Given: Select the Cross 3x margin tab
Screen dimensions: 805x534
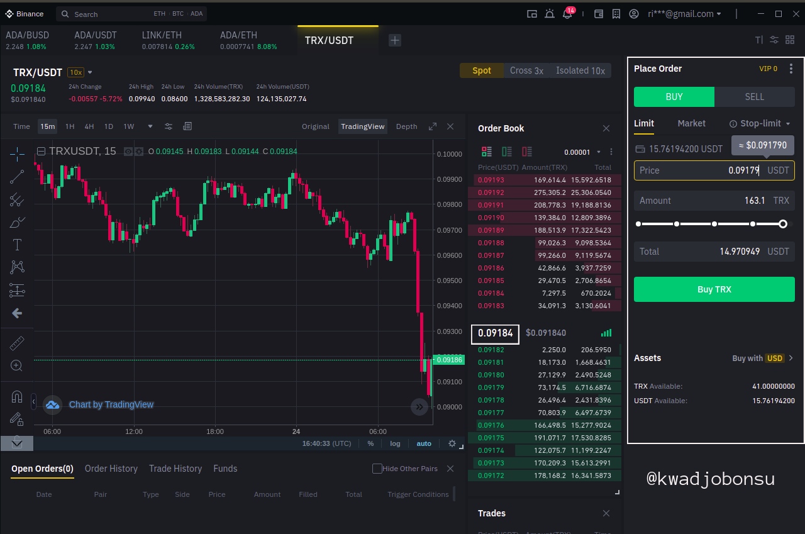Looking at the screenshot, I should (x=526, y=70).
